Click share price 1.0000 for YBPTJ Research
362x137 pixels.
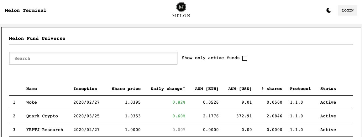pos(133,130)
